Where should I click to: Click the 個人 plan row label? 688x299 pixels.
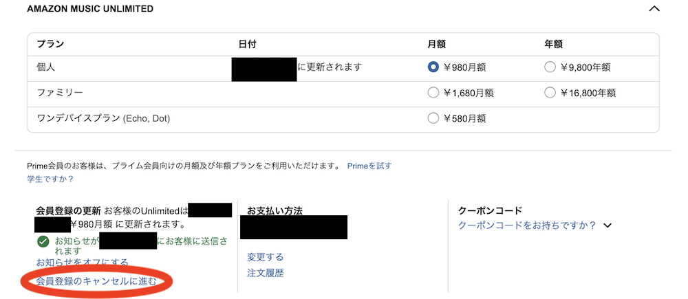45,67
